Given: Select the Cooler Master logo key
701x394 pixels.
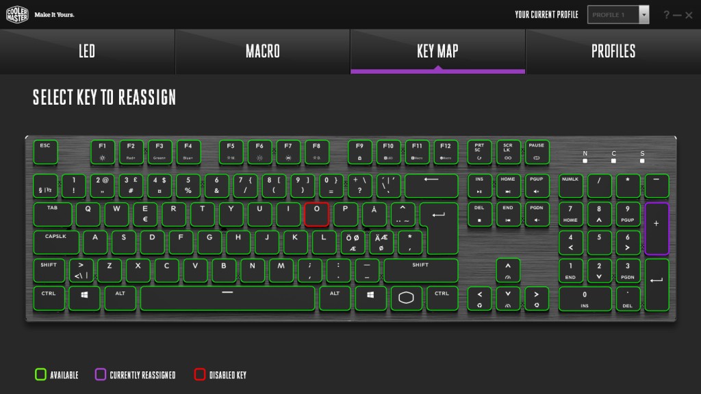Looking at the screenshot, I should pos(406,298).
